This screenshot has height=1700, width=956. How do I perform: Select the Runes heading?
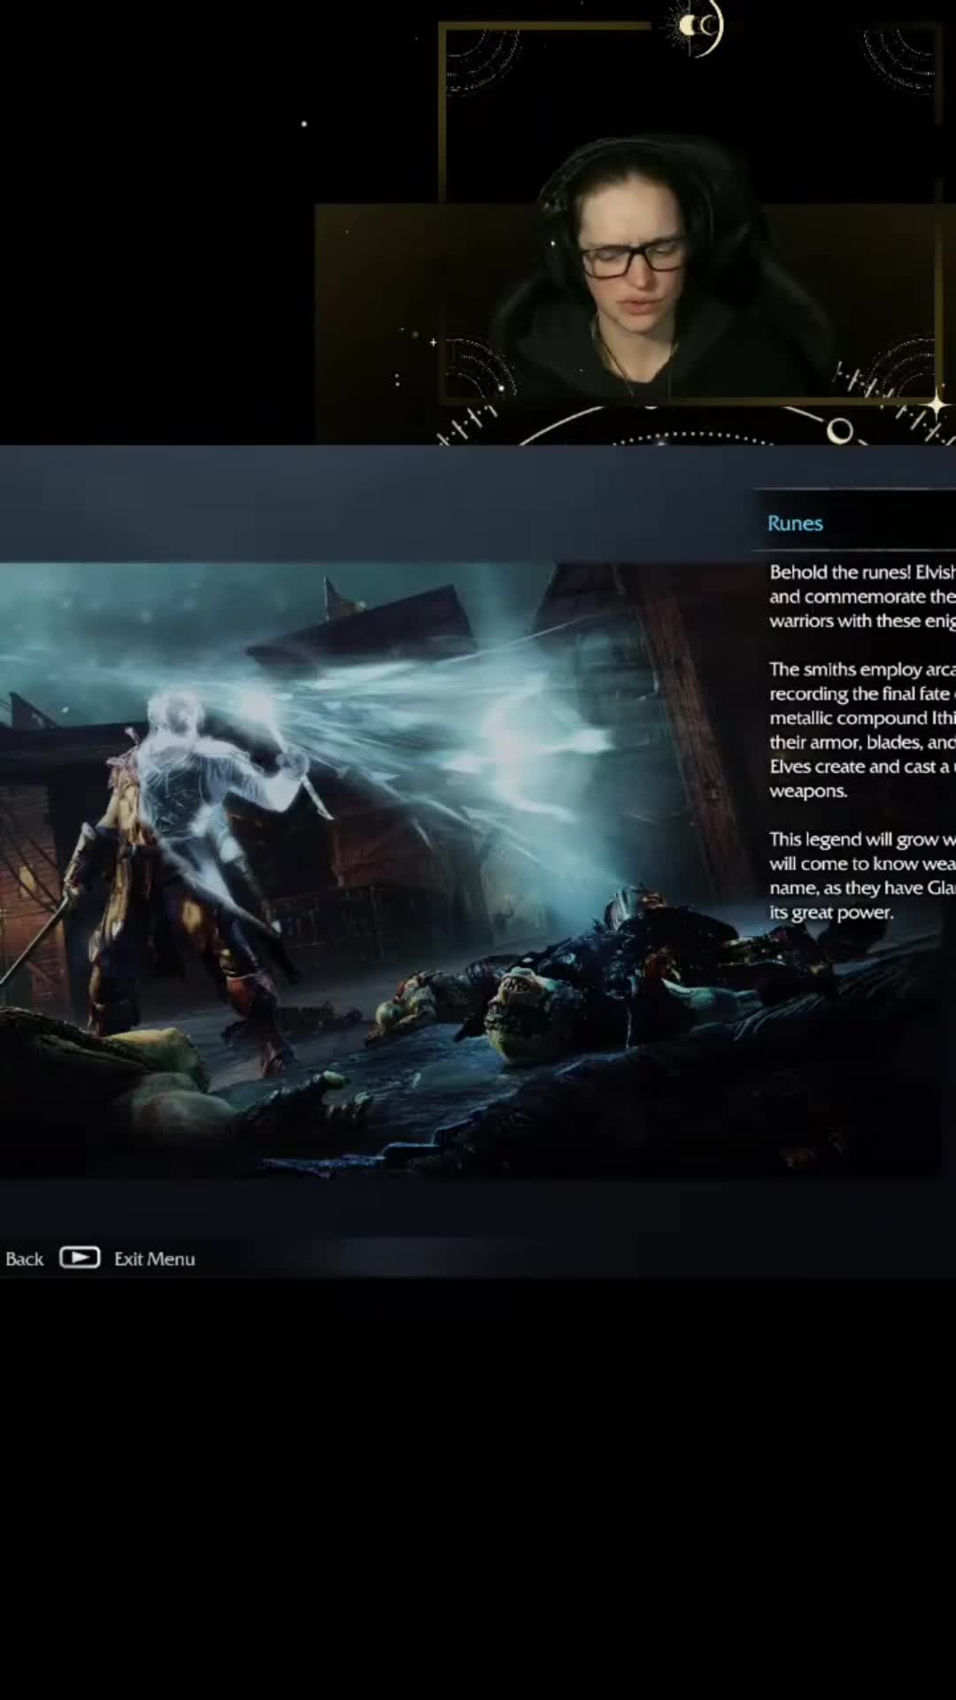point(795,523)
